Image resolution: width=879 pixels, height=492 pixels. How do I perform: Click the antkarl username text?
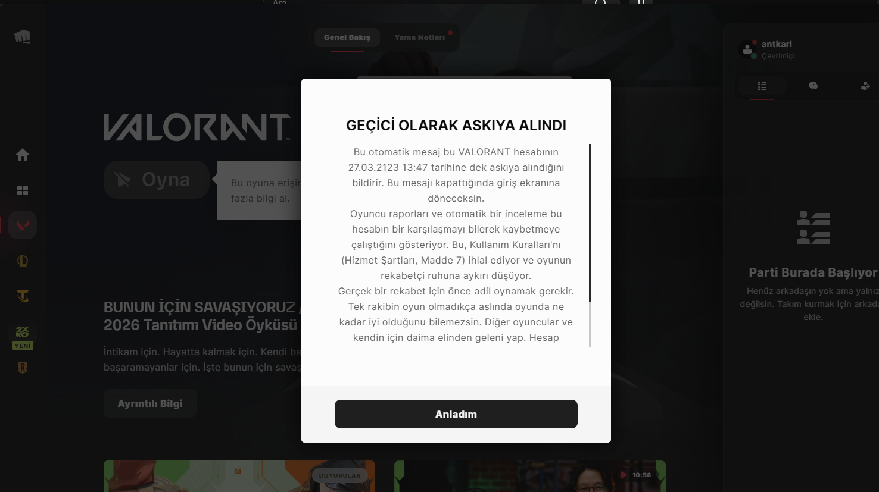[x=777, y=44]
